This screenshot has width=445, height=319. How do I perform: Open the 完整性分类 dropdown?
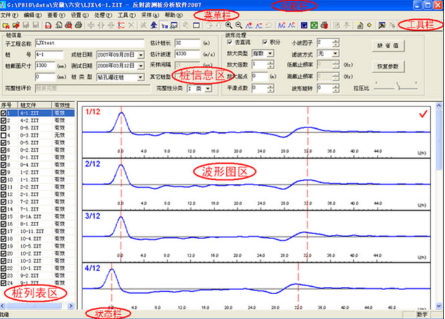pos(208,89)
